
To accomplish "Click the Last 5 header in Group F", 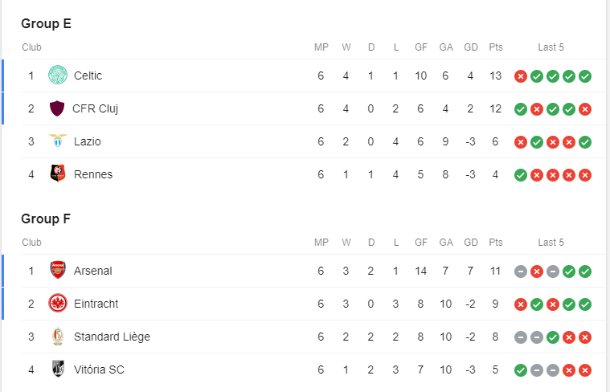I will 551,243.
